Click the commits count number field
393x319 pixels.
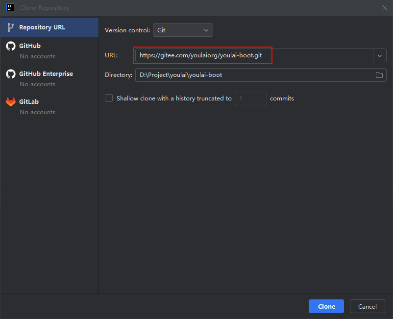pyautogui.click(x=250, y=98)
